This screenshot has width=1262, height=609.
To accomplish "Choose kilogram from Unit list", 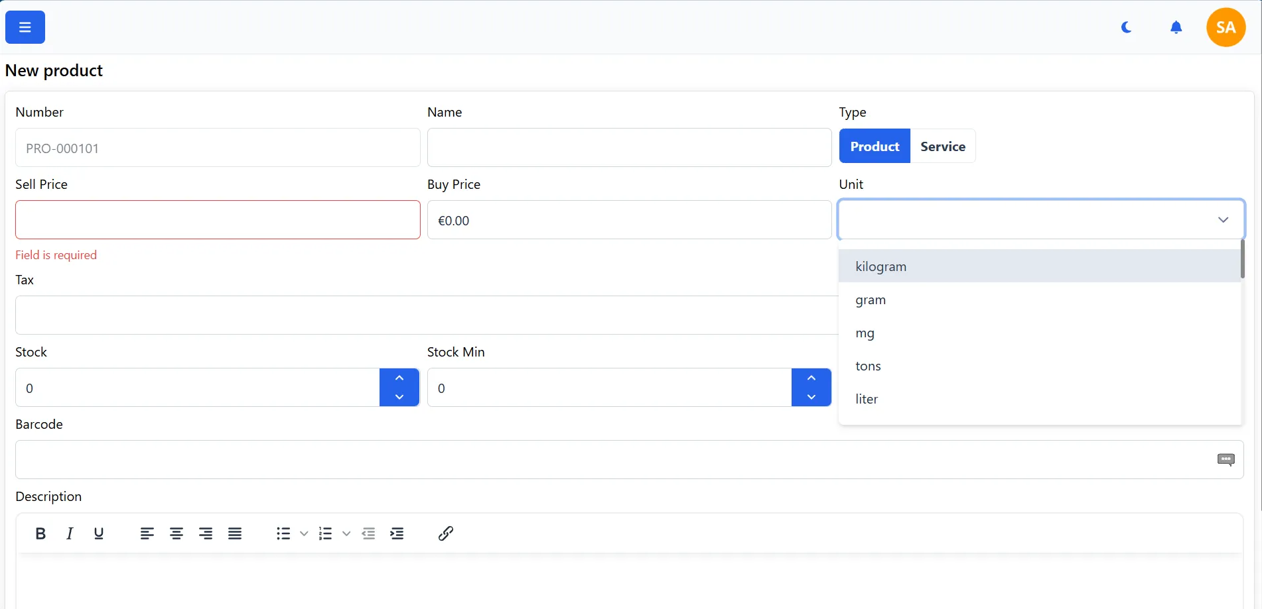I will pos(1040,266).
